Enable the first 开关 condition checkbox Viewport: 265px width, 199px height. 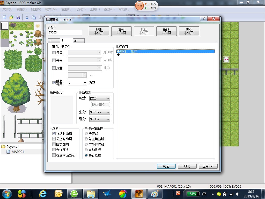(54, 52)
